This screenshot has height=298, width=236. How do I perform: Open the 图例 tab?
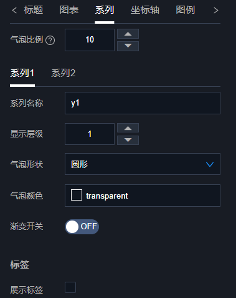pyautogui.click(x=186, y=10)
